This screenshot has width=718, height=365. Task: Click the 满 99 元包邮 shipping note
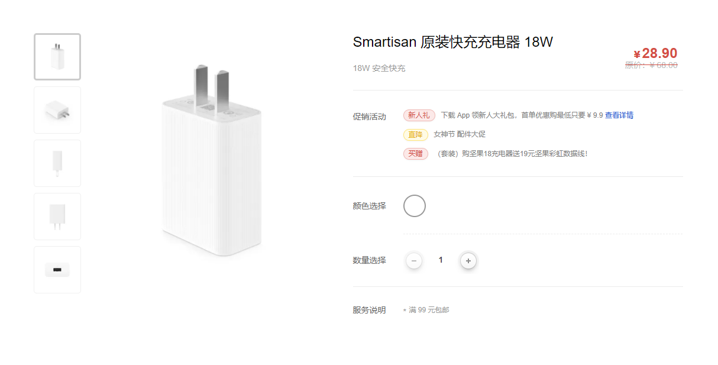[428, 310]
